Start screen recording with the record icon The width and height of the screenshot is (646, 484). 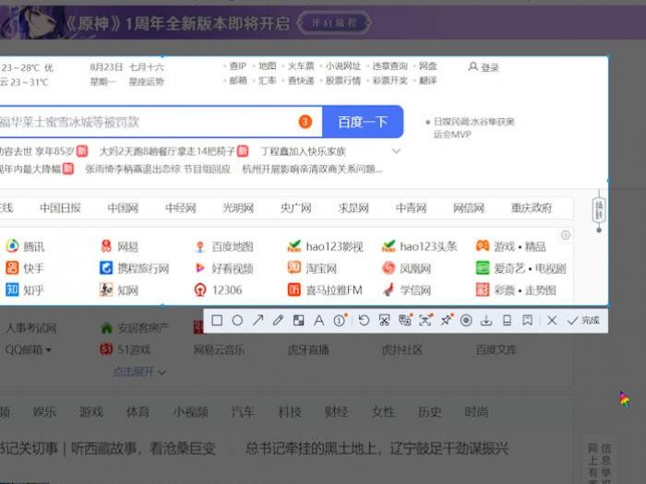click(466, 320)
